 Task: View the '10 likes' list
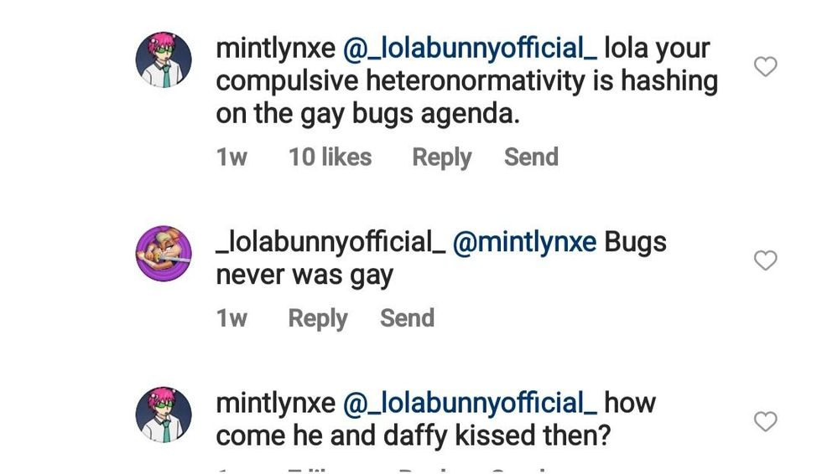tap(330, 157)
